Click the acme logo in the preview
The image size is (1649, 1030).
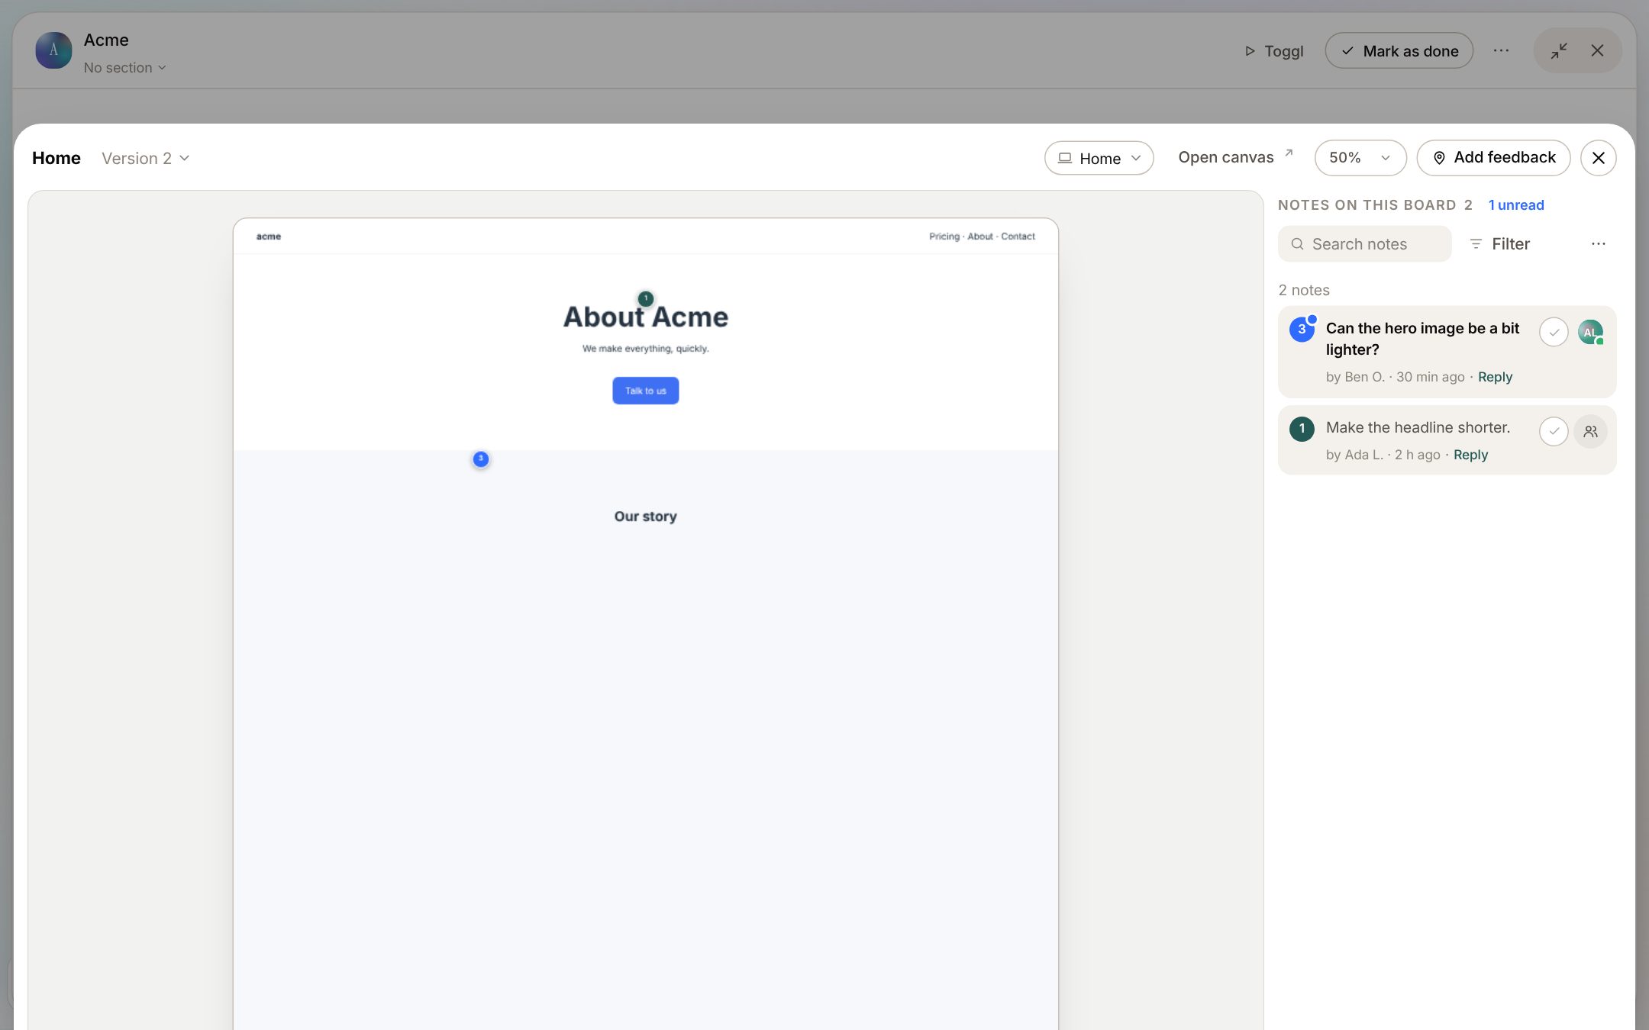click(269, 237)
